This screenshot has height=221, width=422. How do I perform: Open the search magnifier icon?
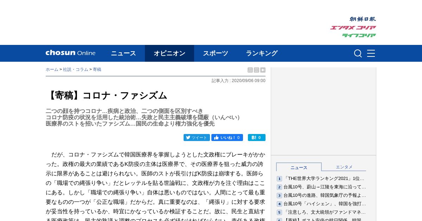358,53
